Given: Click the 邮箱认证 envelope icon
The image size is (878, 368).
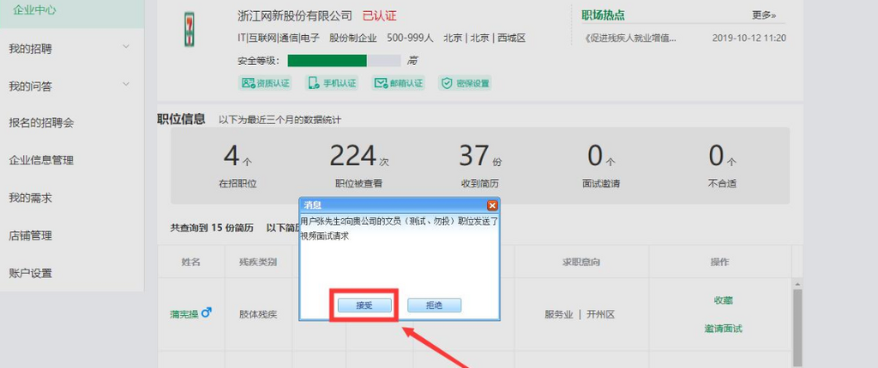Looking at the screenshot, I should [381, 83].
